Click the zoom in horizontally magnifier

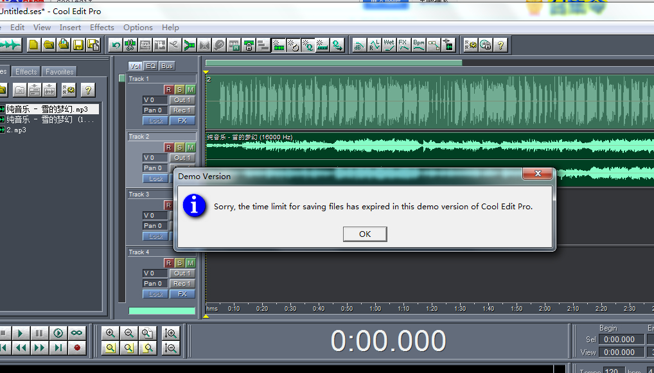coord(110,333)
